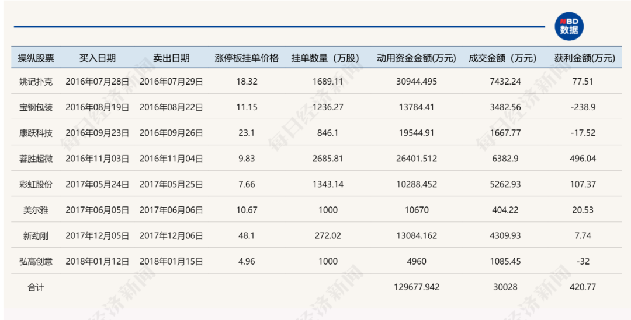This screenshot has height=320, width=631.
Task: Click funds amount 30944.495
Action: coord(417,82)
